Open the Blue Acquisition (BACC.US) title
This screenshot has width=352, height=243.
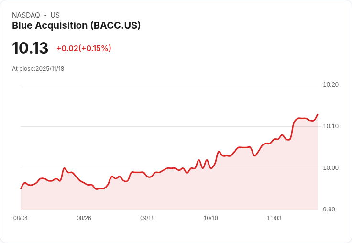click(x=77, y=26)
